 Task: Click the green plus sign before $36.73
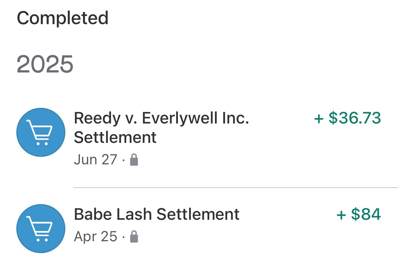coord(319,118)
